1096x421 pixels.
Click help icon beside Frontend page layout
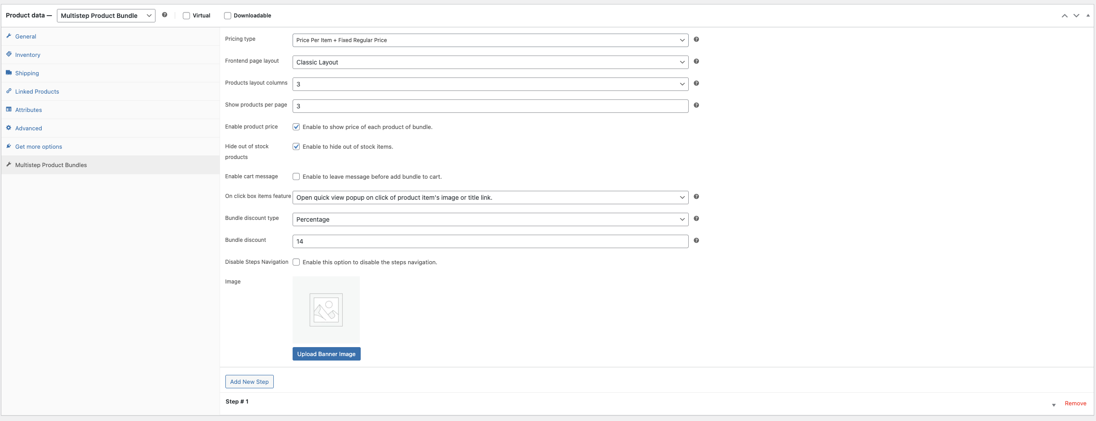[x=696, y=61]
